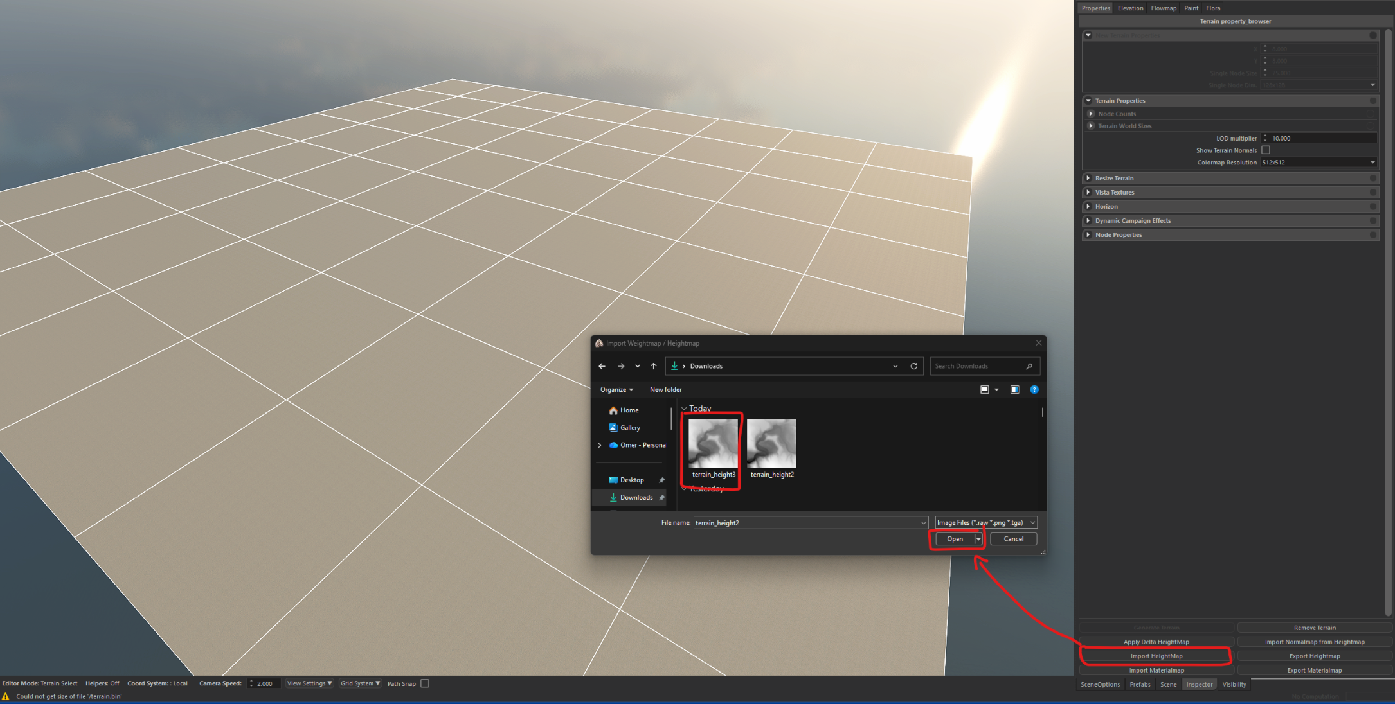1395x704 pixels.
Task: Open the Scene tab at bottom
Action: tap(1168, 685)
